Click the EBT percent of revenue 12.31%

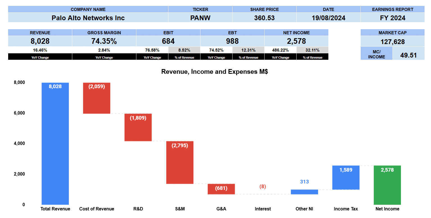point(248,50)
